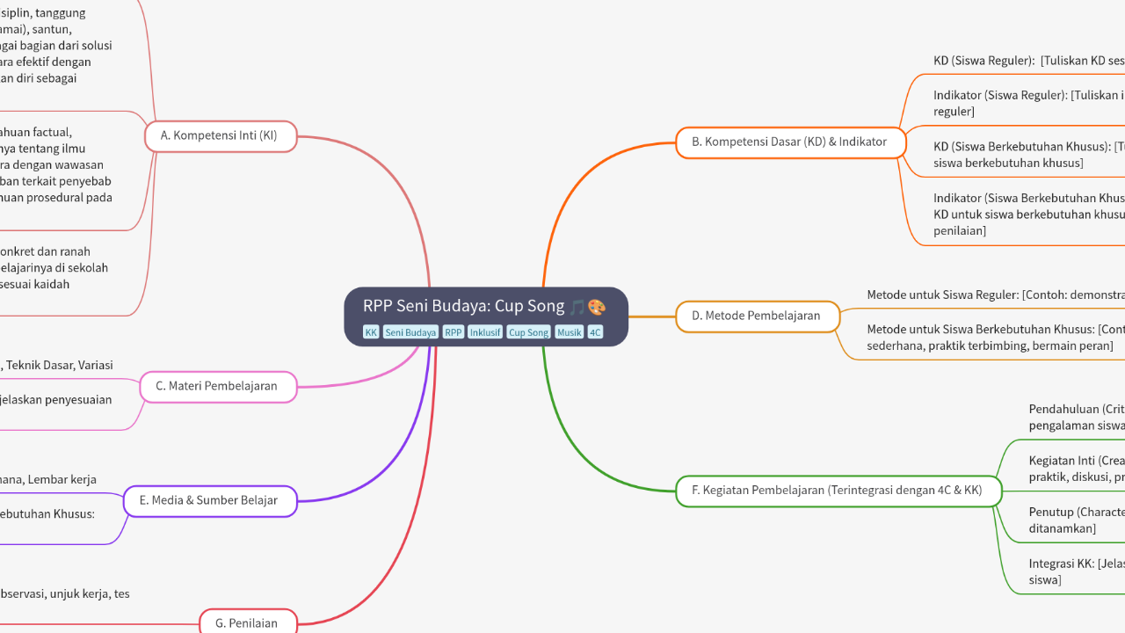The width and height of the screenshot is (1125, 633).
Task: Select node D. Metode Pembelajaran
Action: coord(758,316)
